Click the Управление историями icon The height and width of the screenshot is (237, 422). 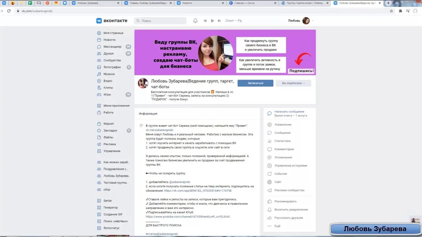pos(269,166)
